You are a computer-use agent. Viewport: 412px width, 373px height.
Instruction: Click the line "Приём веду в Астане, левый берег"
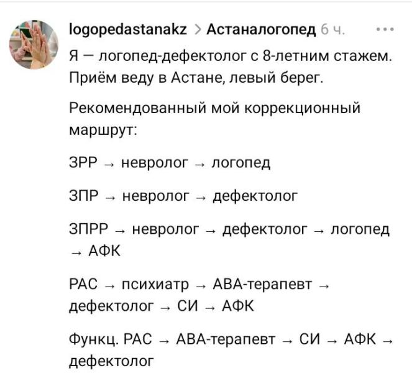click(195, 79)
